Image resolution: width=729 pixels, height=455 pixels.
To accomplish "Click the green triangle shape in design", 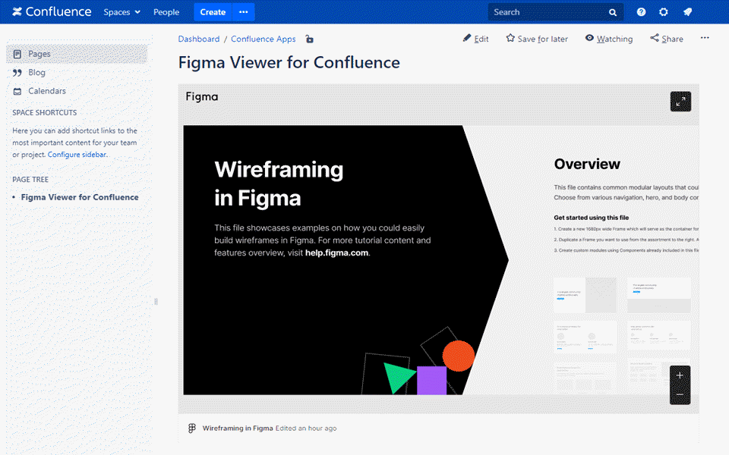I will (398, 378).
